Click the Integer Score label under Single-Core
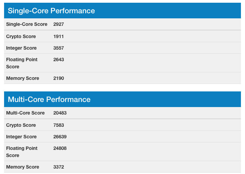The image size is (245, 174). coord(21,48)
